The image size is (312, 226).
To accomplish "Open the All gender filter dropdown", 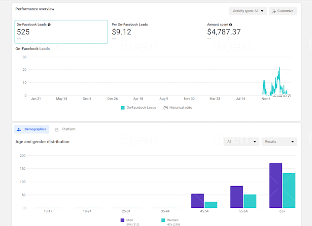I will click(x=242, y=142).
